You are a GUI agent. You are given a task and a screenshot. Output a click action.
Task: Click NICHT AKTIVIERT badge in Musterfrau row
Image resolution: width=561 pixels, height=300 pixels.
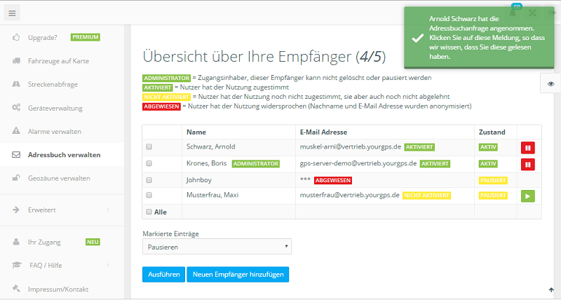(x=427, y=196)
